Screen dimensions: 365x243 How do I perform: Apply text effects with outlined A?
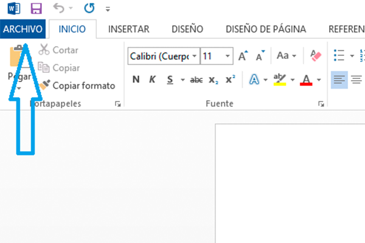pyautogui.click(x=254, y=80)
